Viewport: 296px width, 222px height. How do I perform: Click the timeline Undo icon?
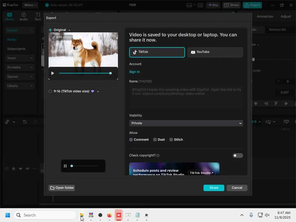[x=25, y=122]
